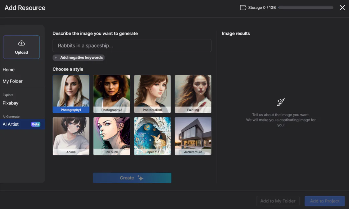Click the plus icon for negative keywords

tap(56, 58)
